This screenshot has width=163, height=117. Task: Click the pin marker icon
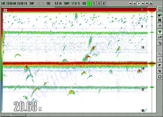160,60
